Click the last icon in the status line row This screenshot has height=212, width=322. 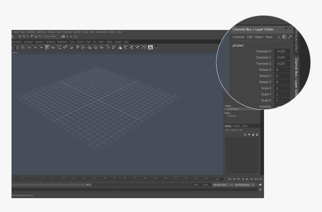(76, 36)
